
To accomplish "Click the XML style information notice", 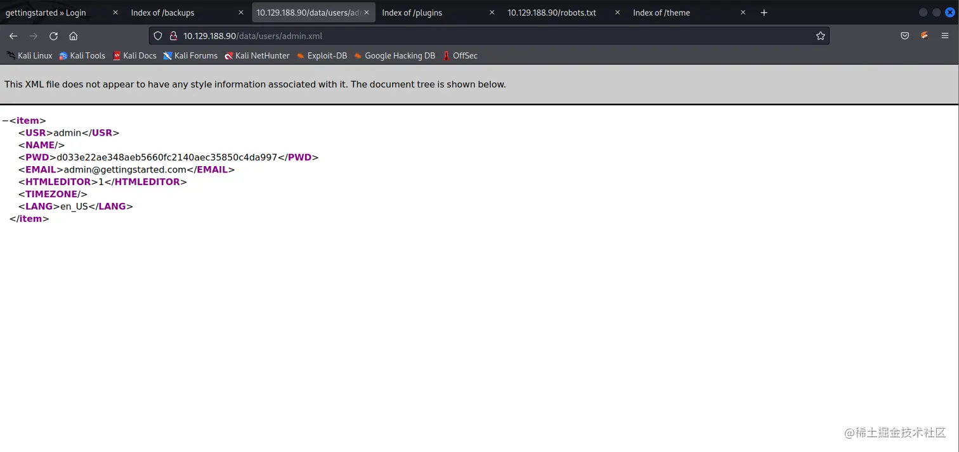I will 255,84.
